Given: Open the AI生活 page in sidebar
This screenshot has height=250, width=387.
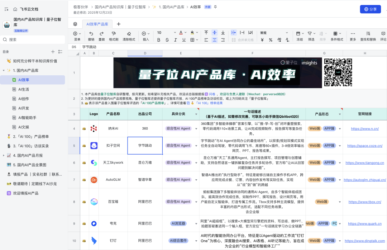Looking at the screenshot, I should (24, 89).
